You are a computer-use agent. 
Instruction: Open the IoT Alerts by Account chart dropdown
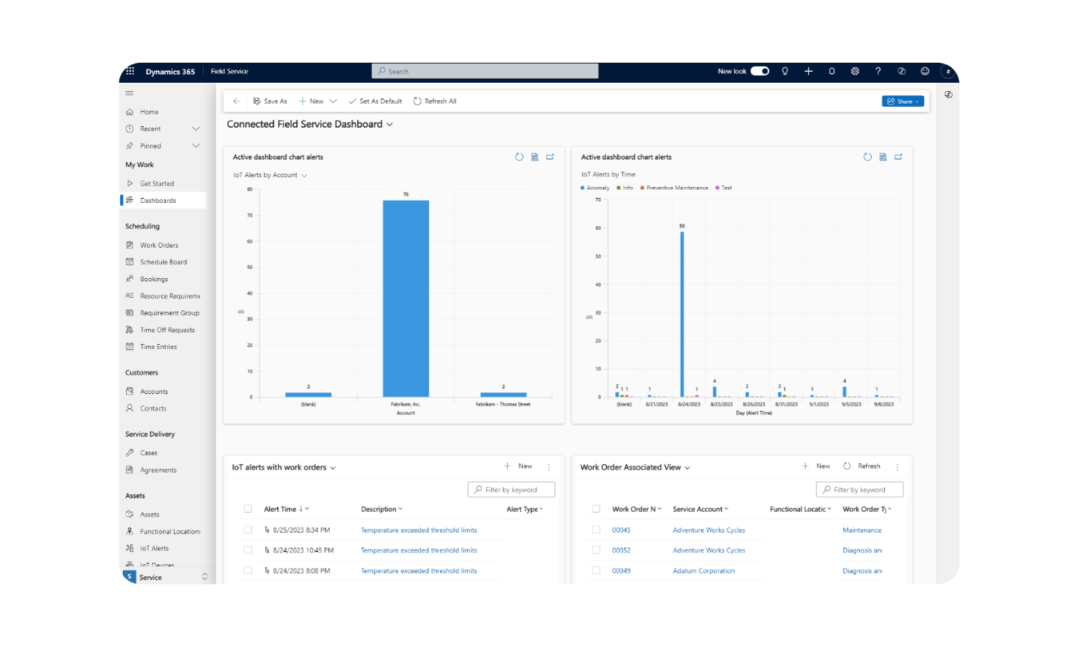(x=304, y=176)
